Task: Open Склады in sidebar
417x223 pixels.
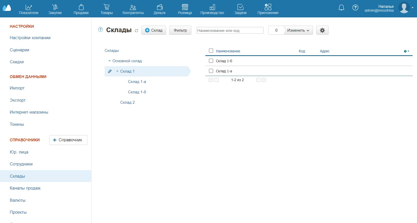Action: point(45,176)
